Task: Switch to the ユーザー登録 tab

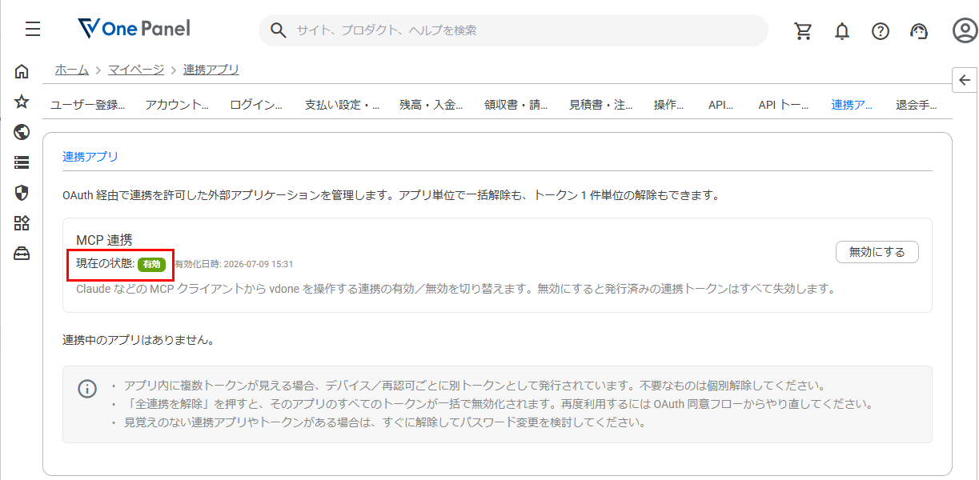Action: pos(87,105)
